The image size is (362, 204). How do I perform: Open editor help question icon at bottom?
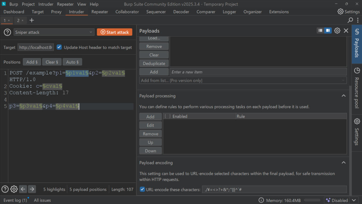pos(5,189)
